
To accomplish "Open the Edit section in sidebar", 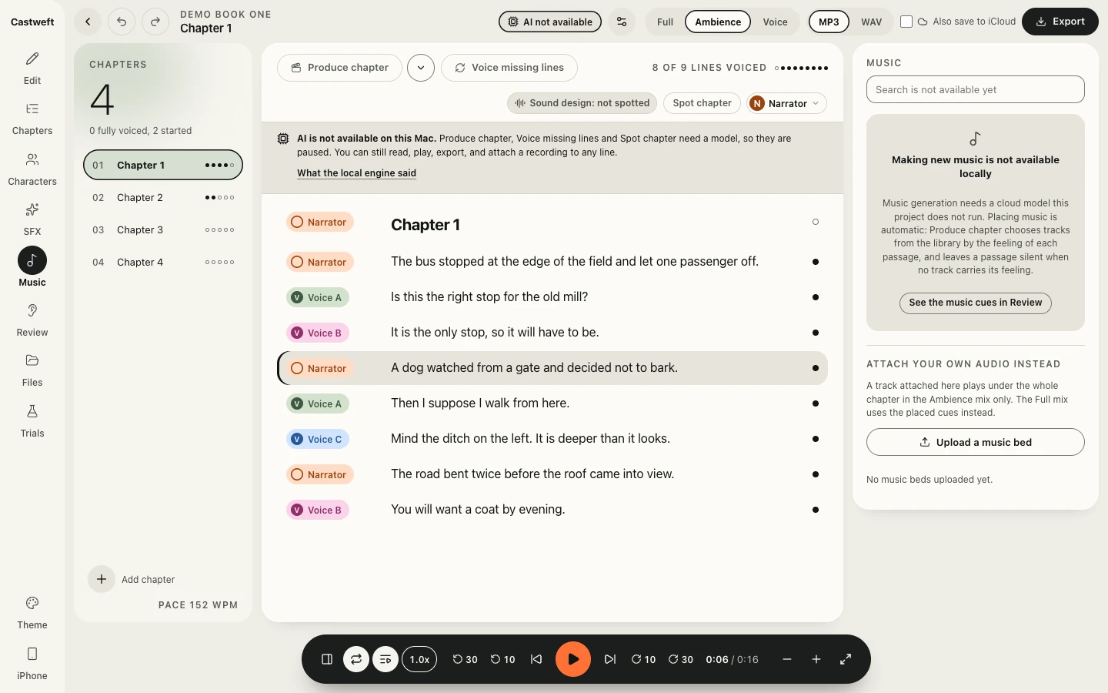I will (32, 68).
